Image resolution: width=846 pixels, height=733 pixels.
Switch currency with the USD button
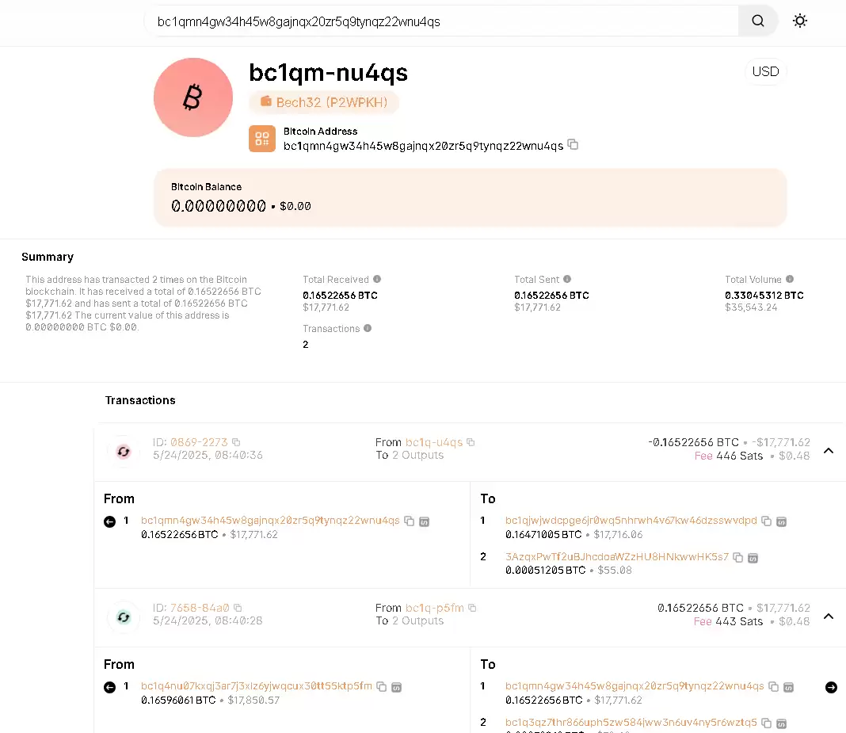(x=765, y=71)
